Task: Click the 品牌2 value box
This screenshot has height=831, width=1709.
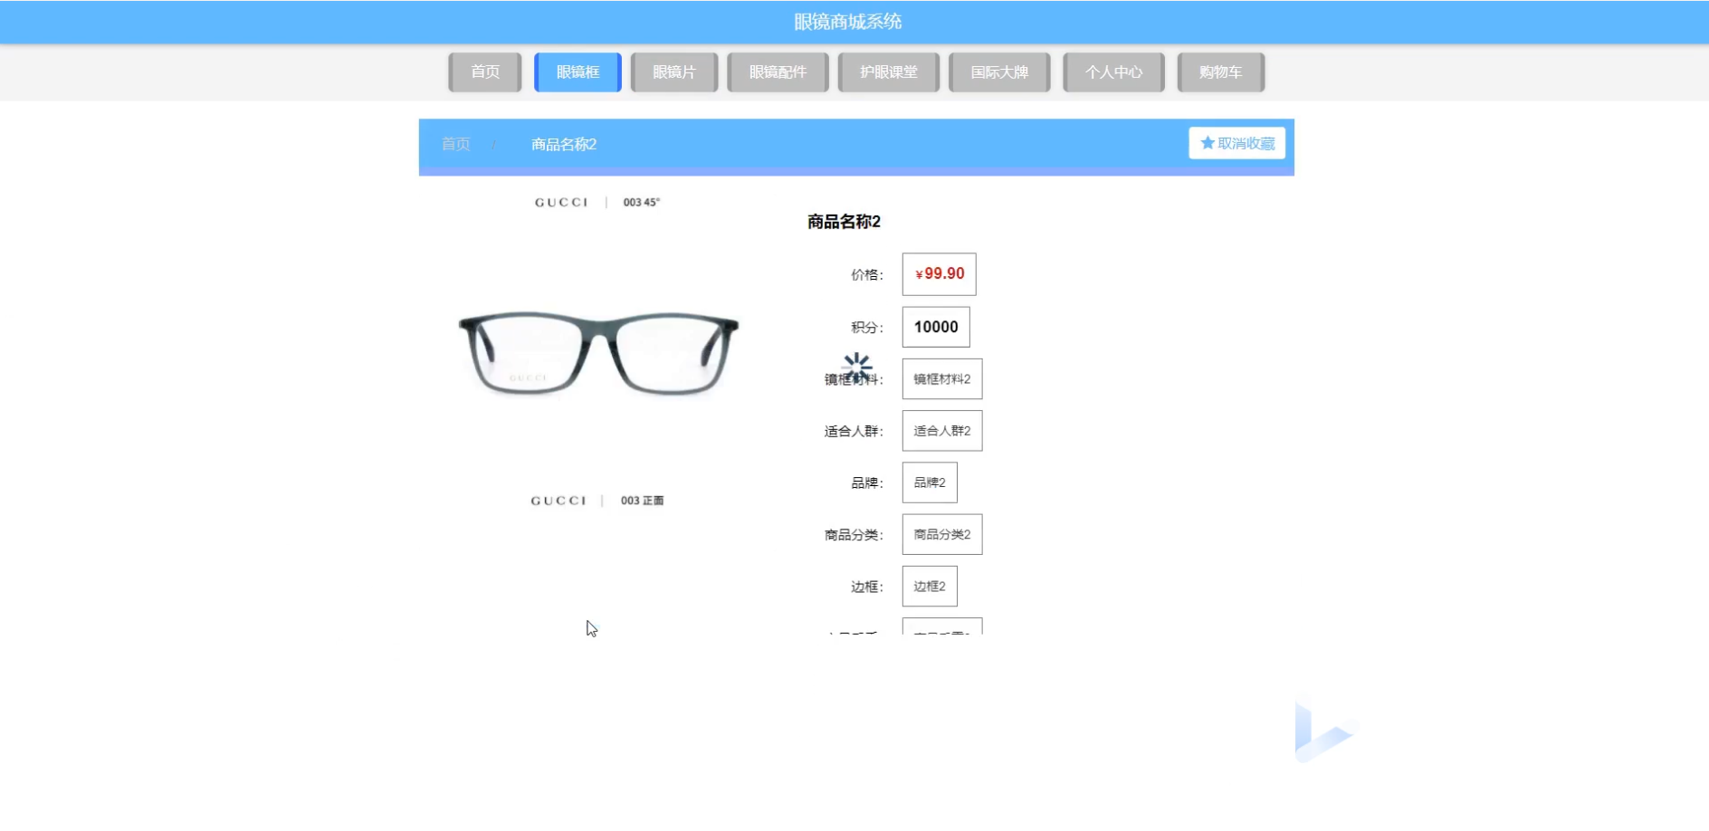Action: [x=930, y=482]
